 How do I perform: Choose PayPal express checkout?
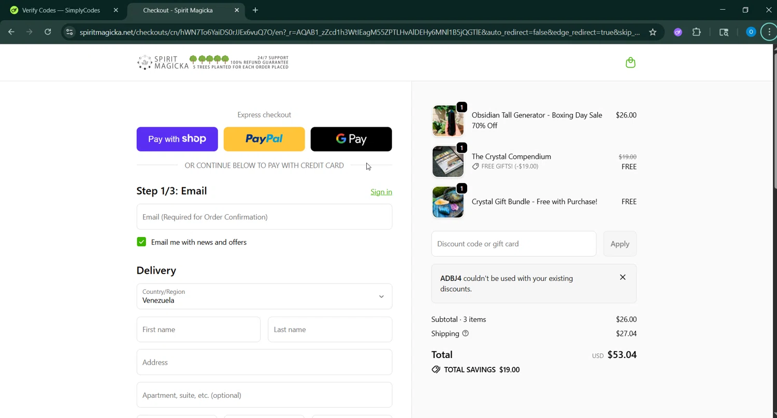[x=264, y=139]
